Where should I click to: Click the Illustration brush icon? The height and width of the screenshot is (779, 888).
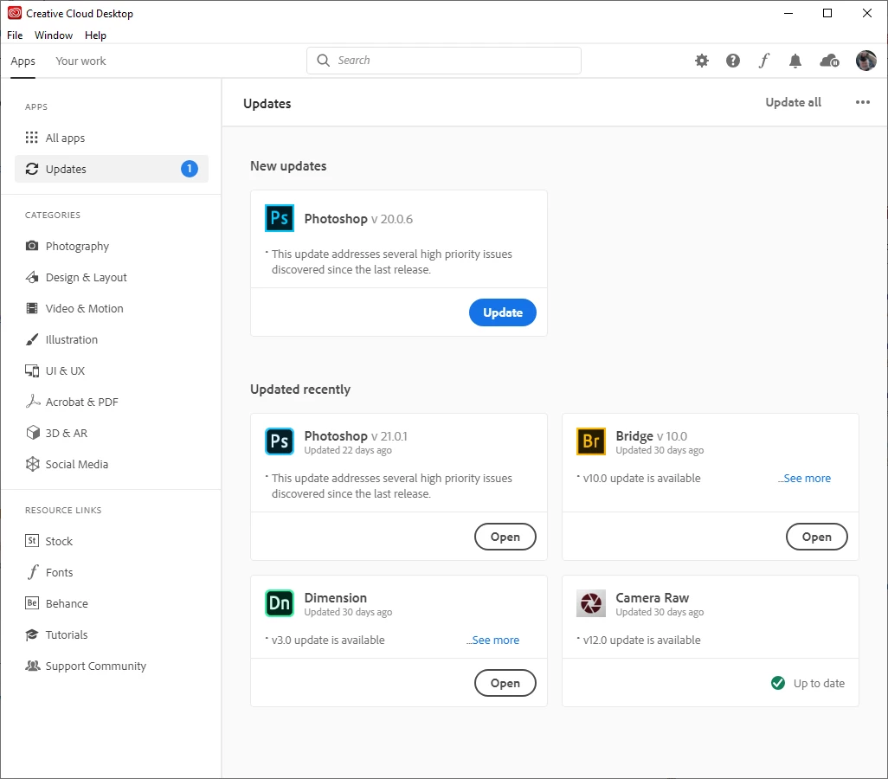tap(32, 339)
